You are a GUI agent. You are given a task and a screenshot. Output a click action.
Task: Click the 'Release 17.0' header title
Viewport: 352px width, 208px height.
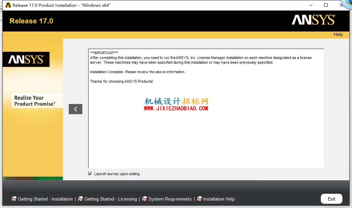pyautogui.click(x=32, y=21)
